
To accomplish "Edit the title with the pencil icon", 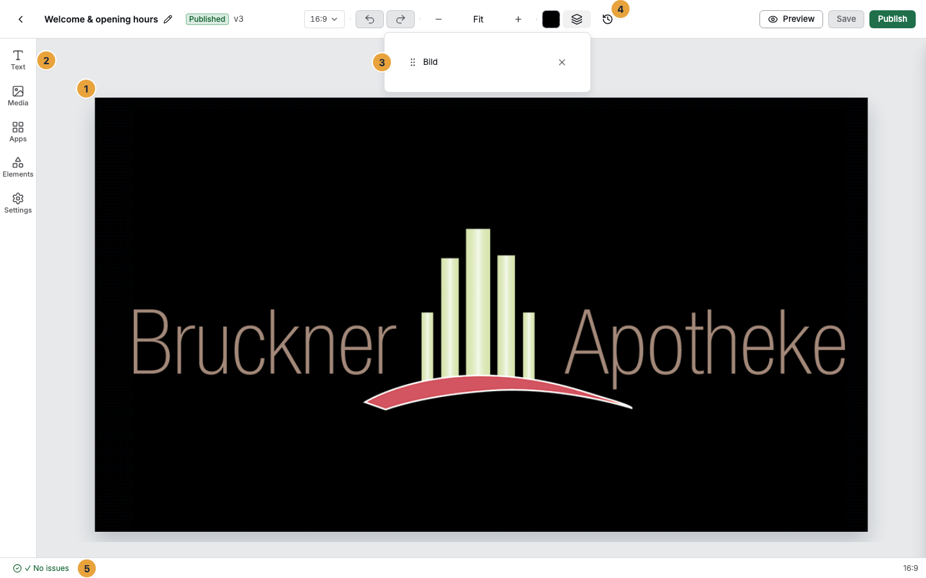I will tap(168, 19).
